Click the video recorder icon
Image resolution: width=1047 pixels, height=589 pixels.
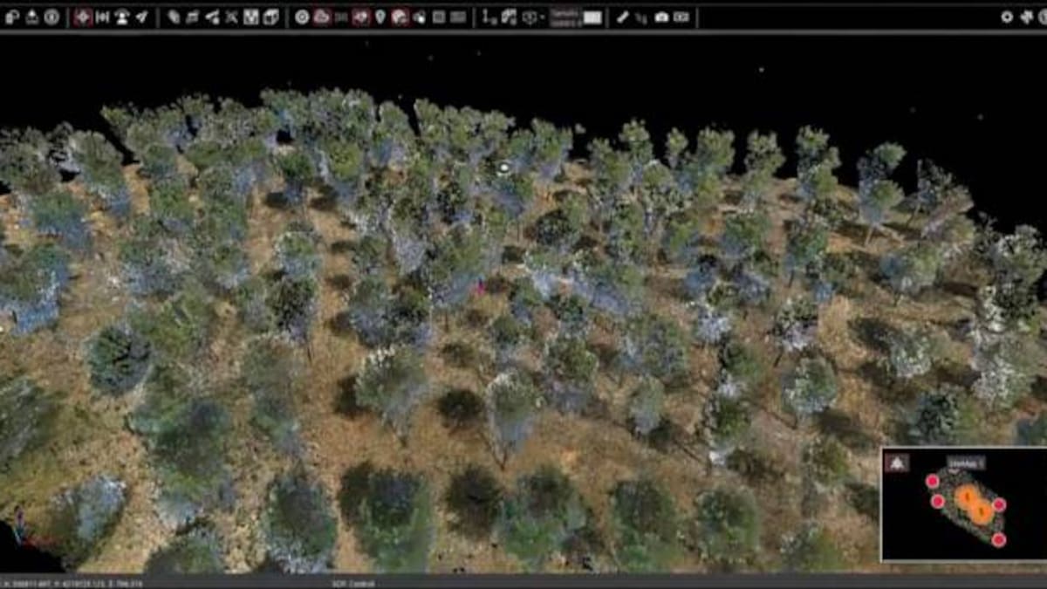click(x=681, y=17)
